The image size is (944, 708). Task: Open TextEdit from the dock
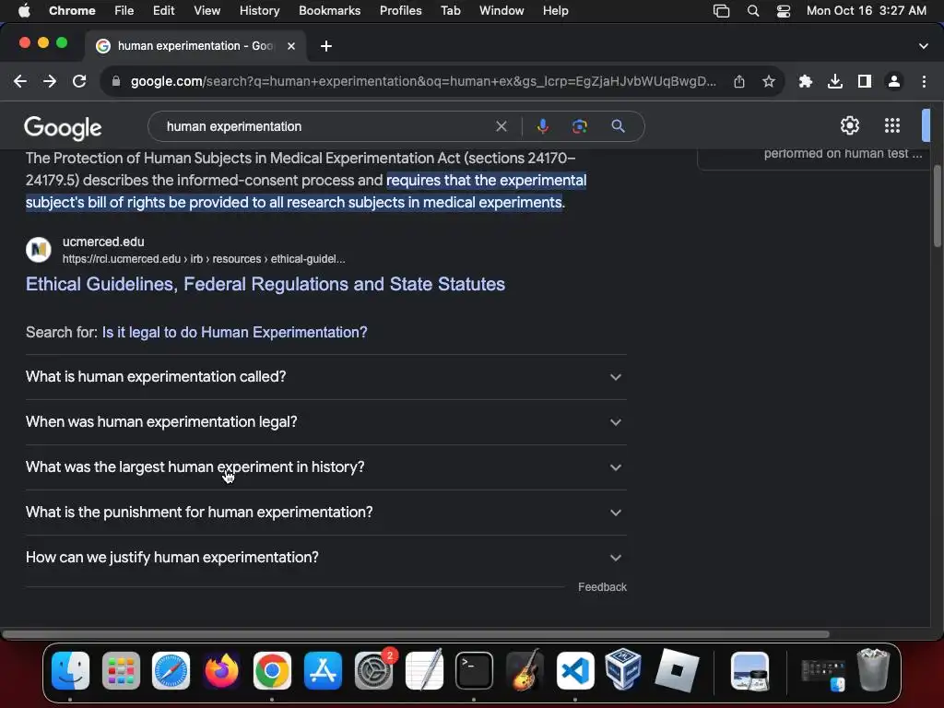[424, 670]
